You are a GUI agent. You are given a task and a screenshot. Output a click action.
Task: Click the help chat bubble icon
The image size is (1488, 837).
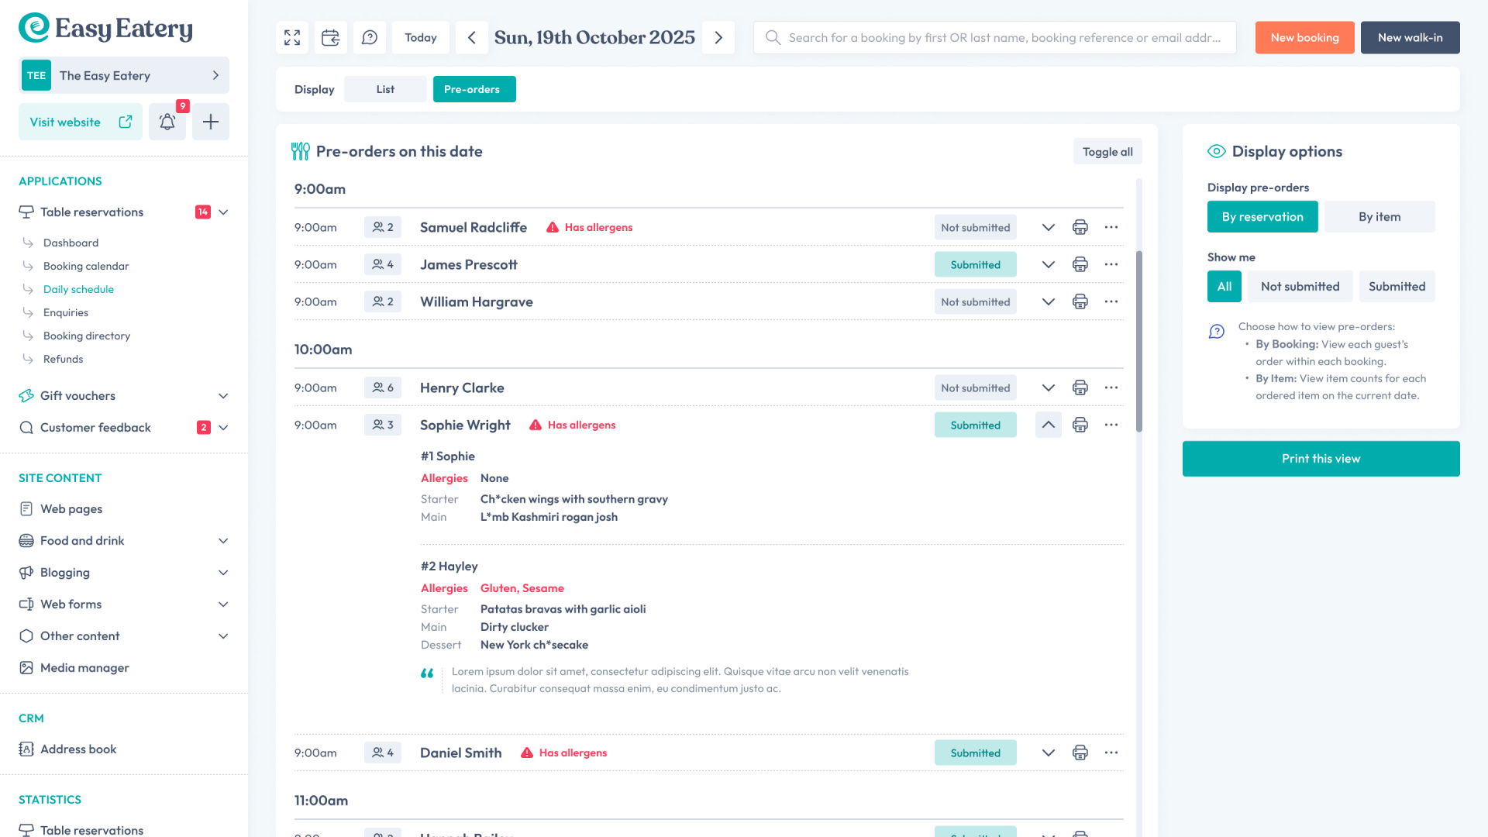pyautogui.click(x=370, y=37)
